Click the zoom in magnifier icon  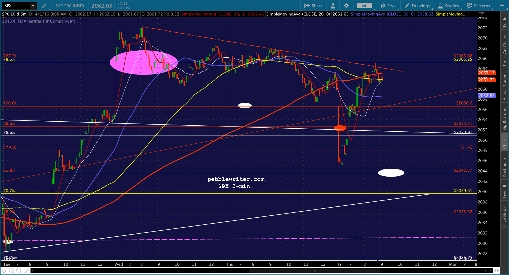click(x=11, y=270)
